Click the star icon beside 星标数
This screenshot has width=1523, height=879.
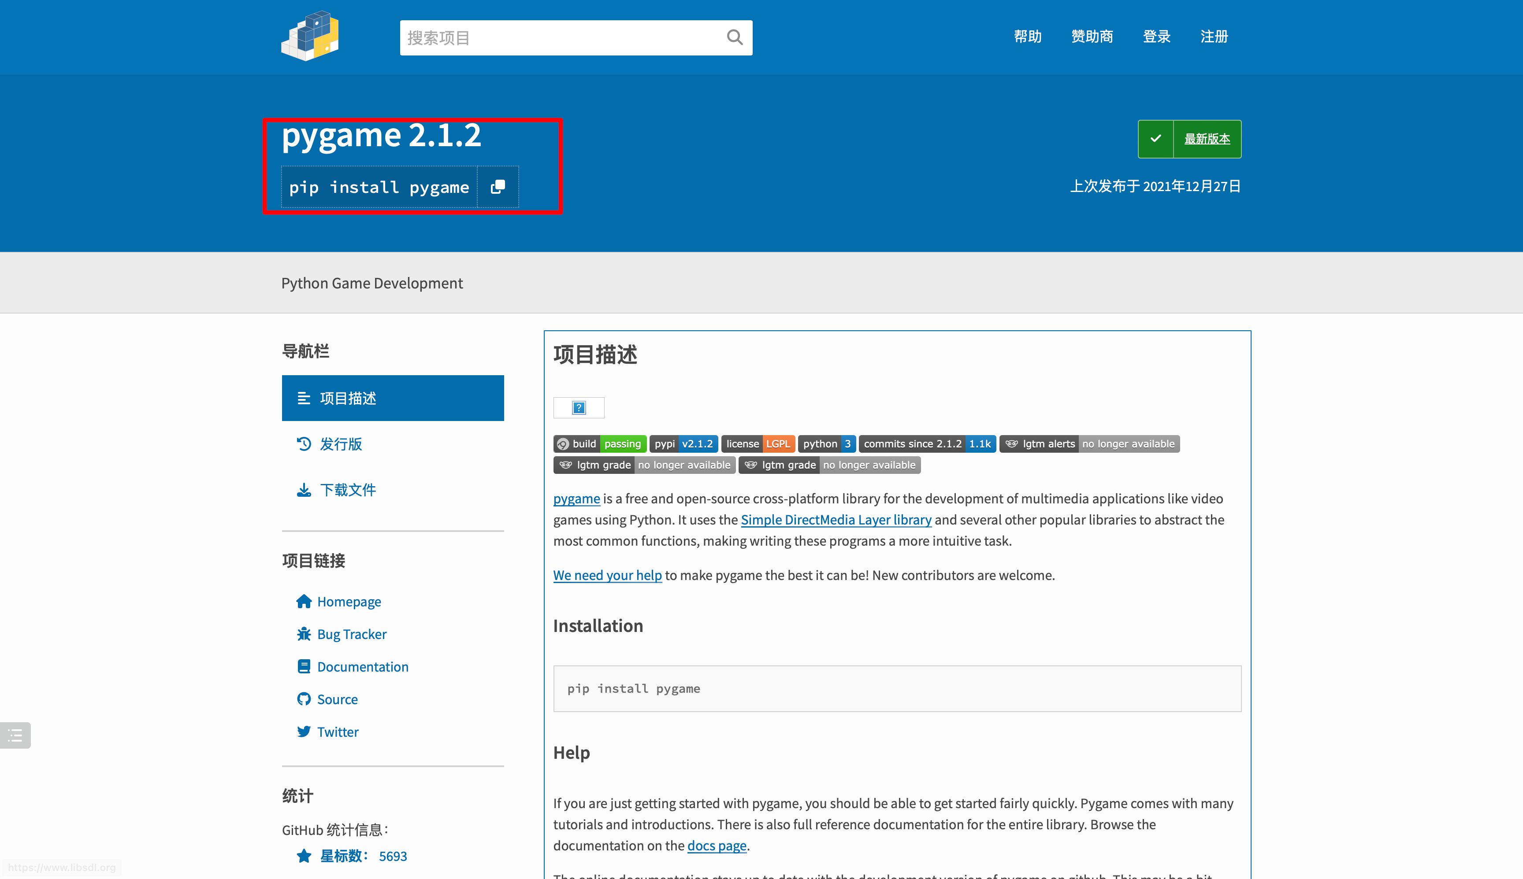[x=304, y=856]
